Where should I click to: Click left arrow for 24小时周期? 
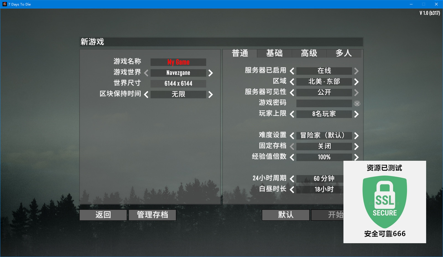(x=292, y=179)
